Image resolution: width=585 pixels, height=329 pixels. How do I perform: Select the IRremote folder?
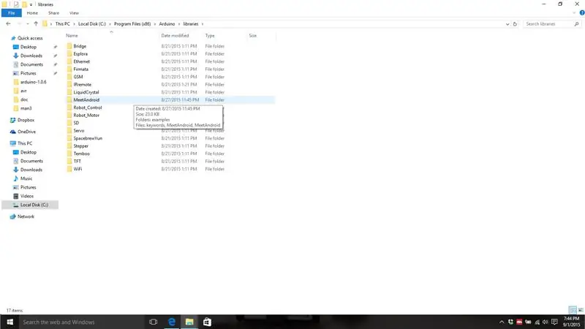point(82,85)
